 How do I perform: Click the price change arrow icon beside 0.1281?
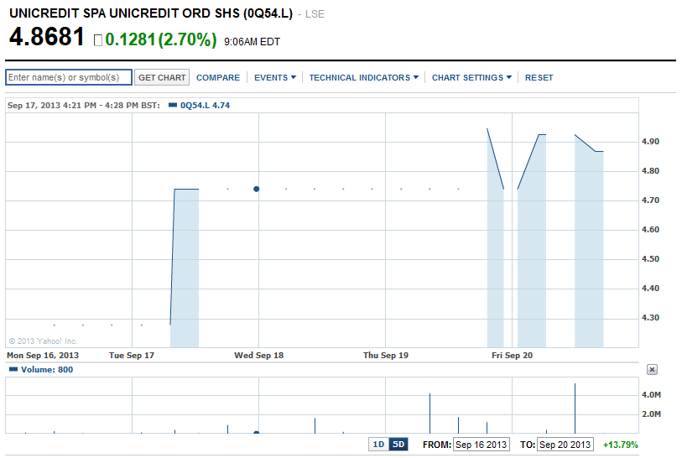tap(98, 40)
